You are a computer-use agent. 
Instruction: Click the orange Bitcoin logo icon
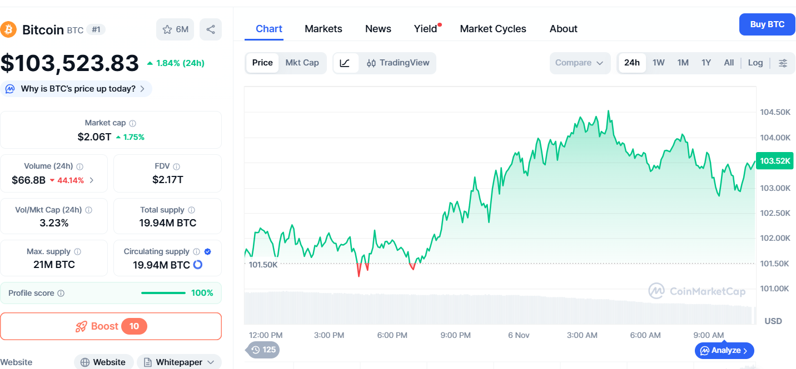[x=8, y=29]
